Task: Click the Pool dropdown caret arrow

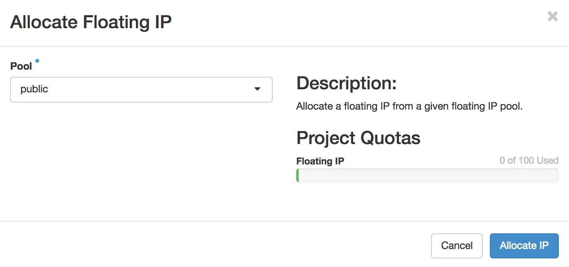Action: tap(257, 89)
